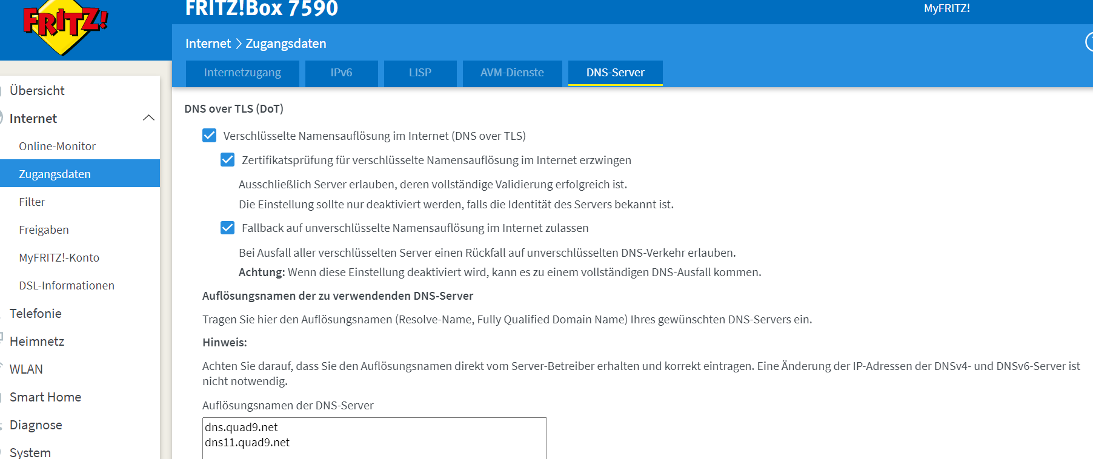Click the dns.quad9.net entry
1093x459 pixels.
click(241, 428)
